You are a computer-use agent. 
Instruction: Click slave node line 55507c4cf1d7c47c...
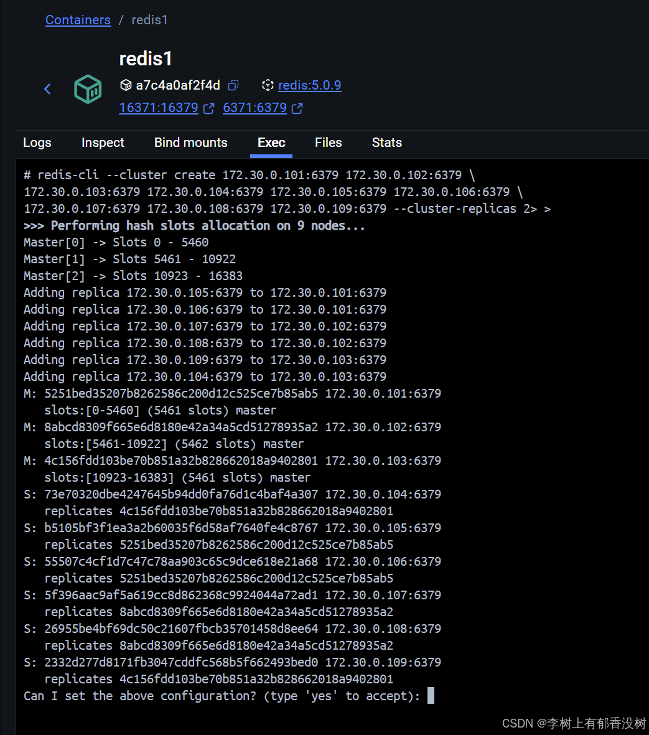pyautogui.click(x=233, y=561)
